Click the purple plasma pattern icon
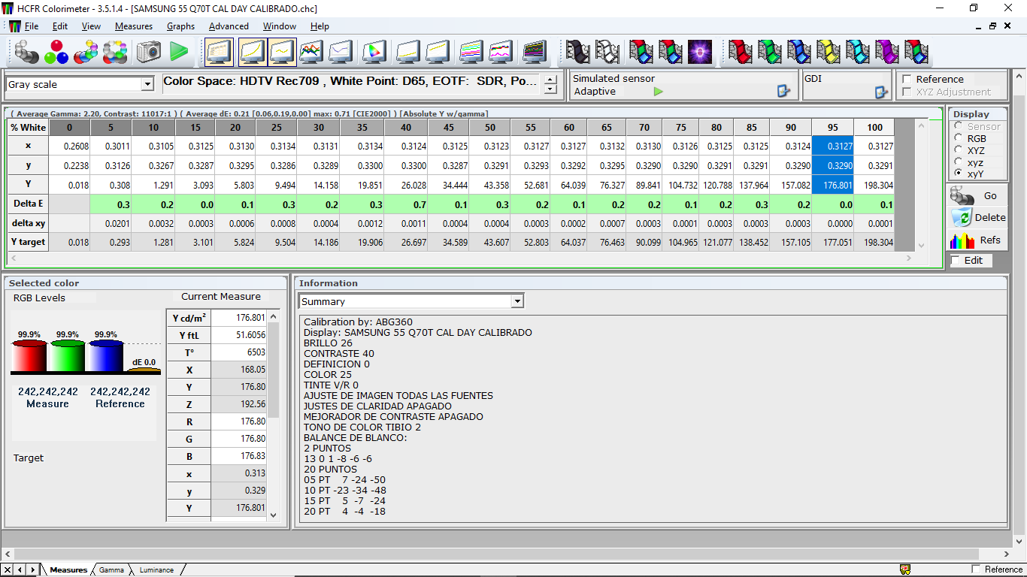1027x577 pixels. tap(700, 51)
